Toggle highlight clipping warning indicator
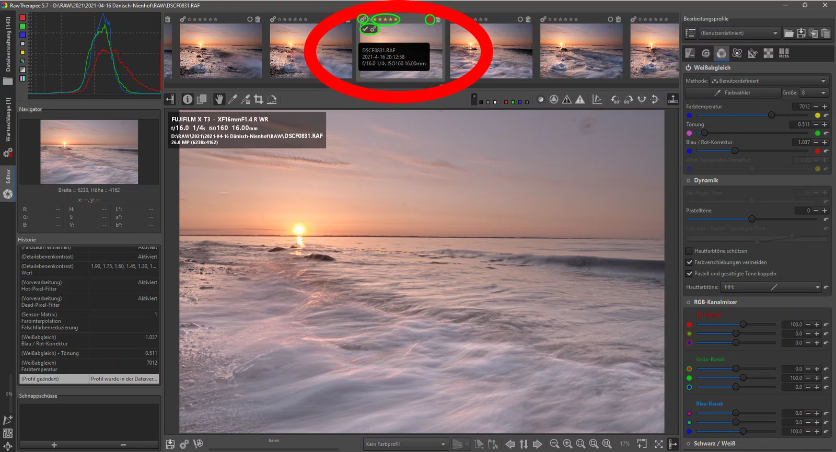The height and width of the screenshot is (452, 836). [x=580, y=99]
